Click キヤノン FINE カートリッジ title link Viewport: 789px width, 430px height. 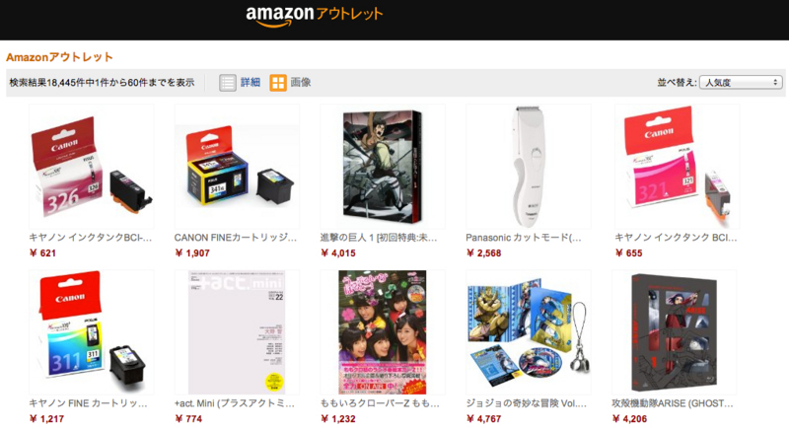pos(88,403)
